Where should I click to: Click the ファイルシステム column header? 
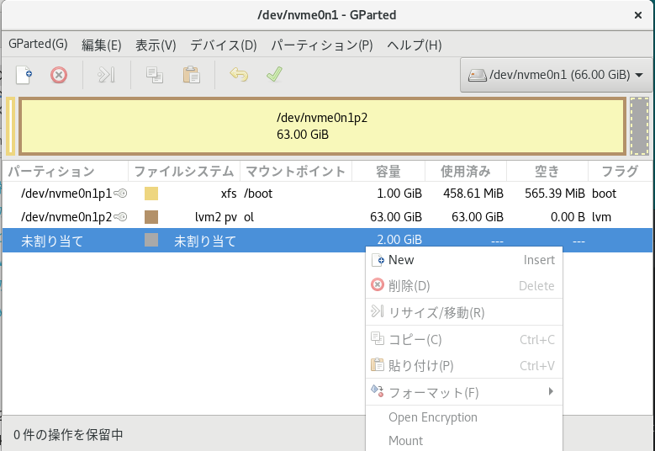click(x=183, y=172)
